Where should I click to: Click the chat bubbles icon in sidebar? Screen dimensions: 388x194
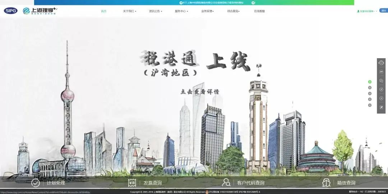coord(381,81)
